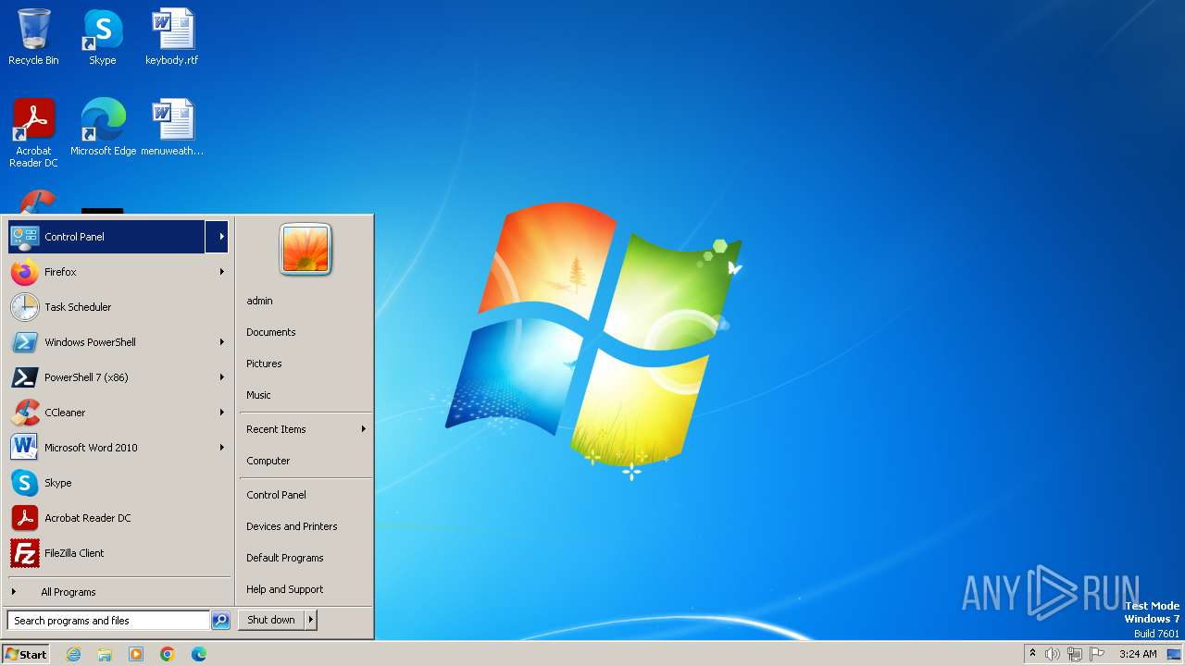Open Recent Items entry
Screen dimensions: 1185x666
pos(306,429)
